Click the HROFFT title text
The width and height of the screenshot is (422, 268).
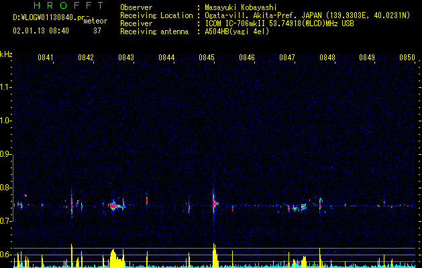pyautogui.click(x=69, y=5)
